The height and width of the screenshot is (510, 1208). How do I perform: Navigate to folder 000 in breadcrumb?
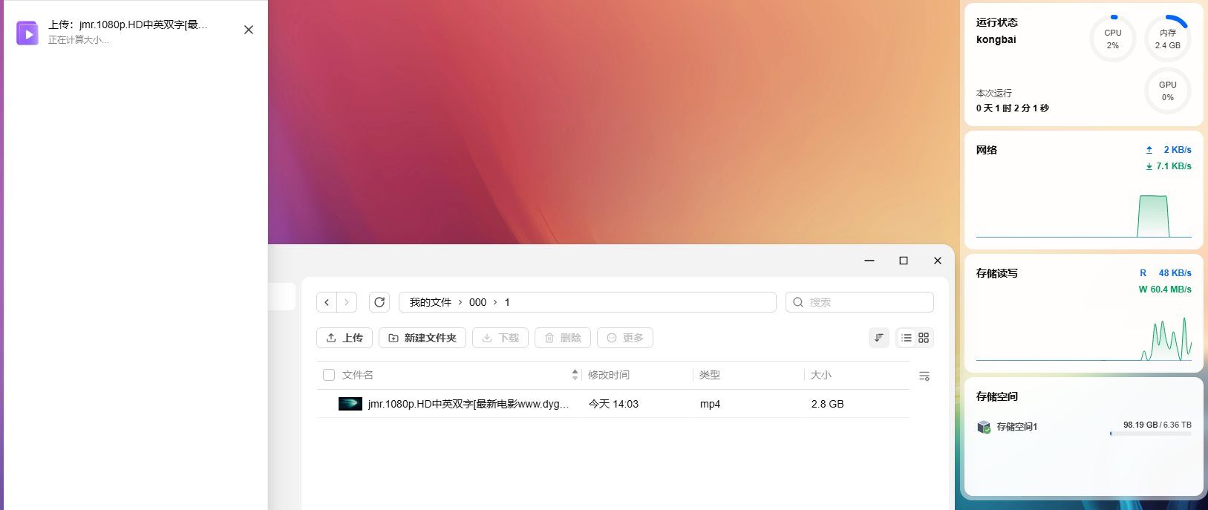pos(477,302)
